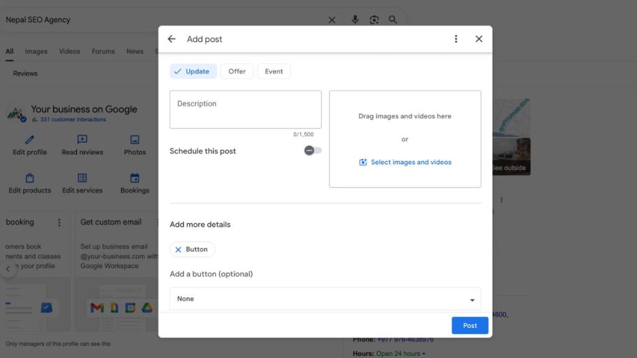
Task: Open the Reviews tab
Action: (24, 73)
